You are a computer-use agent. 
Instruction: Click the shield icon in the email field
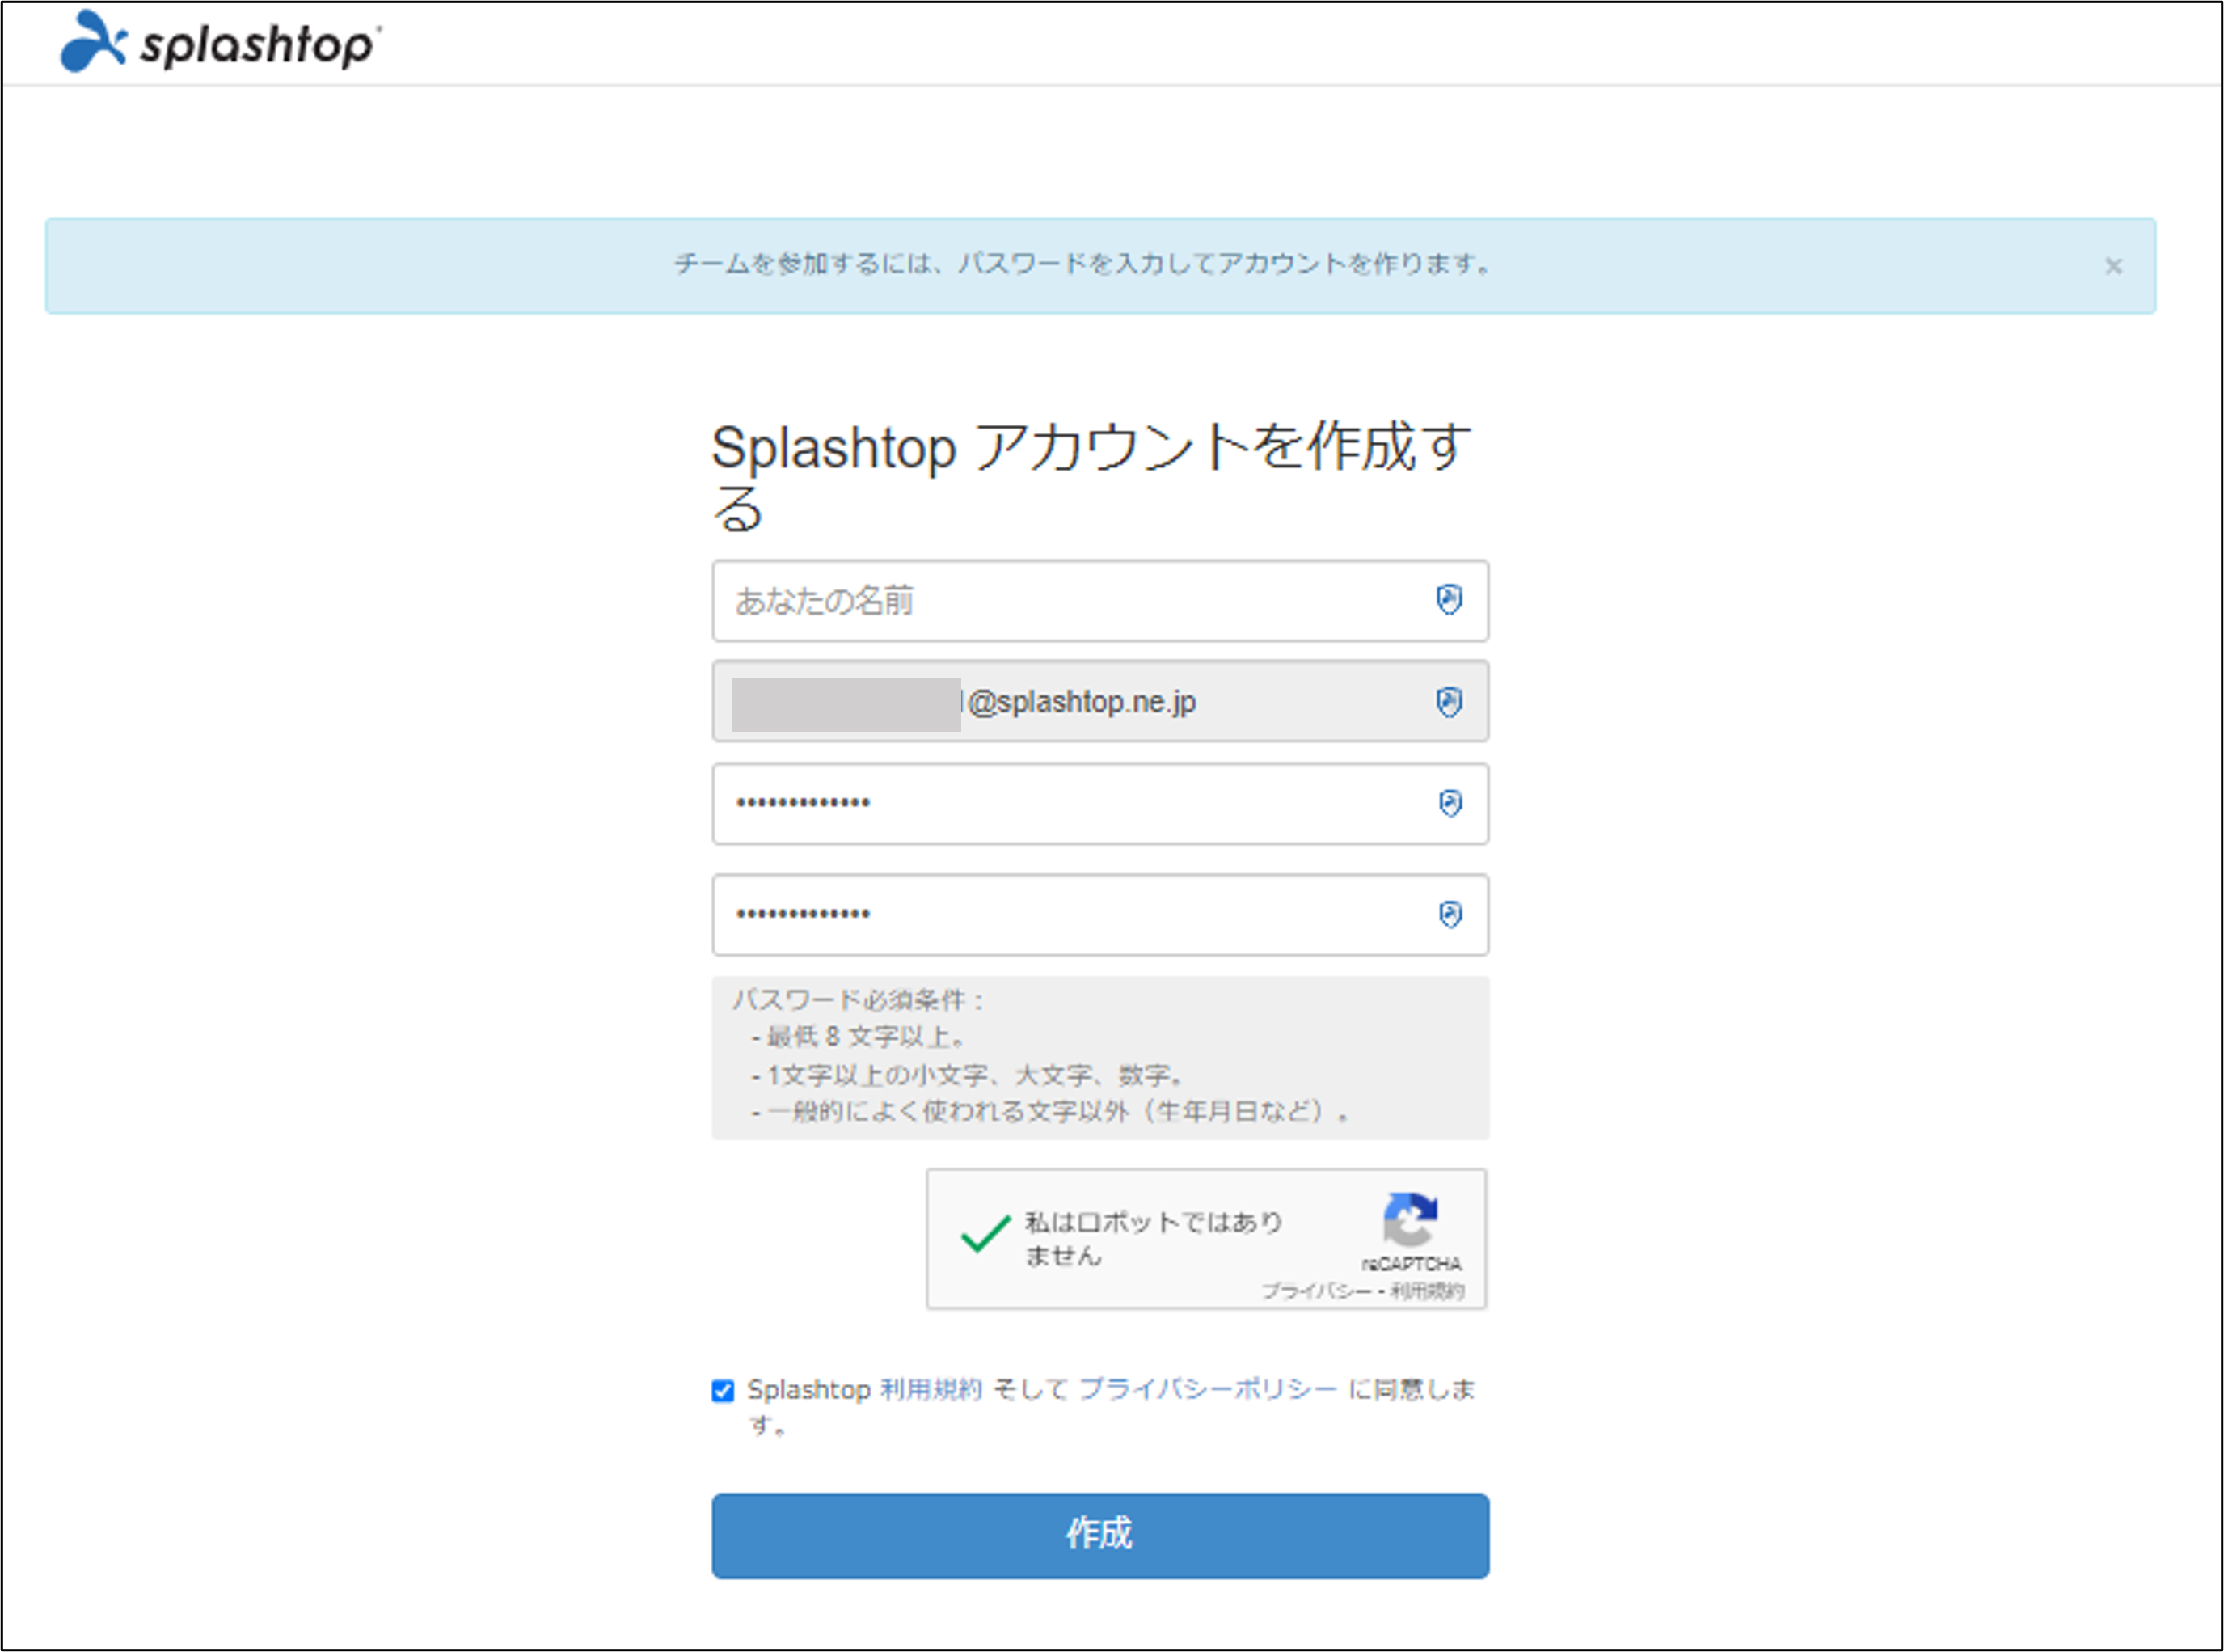tap(1450, 702)
